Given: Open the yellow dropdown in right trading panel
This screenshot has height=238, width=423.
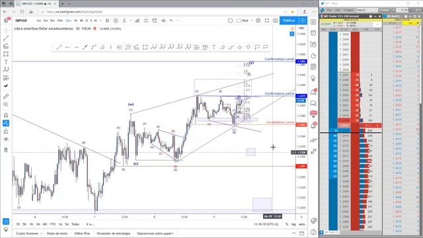Looking at the screenshot, I should click(417, 24).
